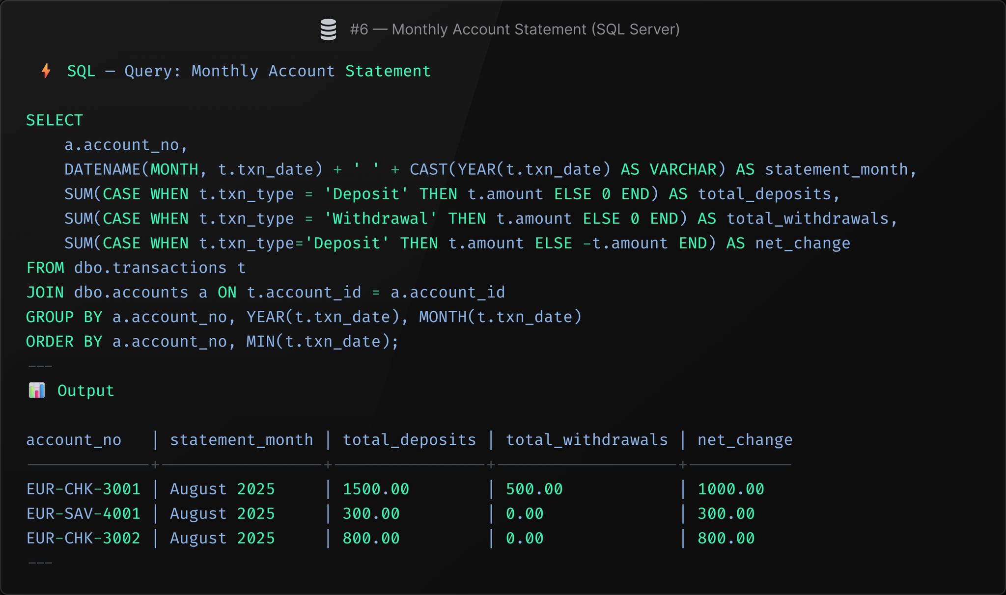Screen dimensions: 1006x595
Task: Click the SELECT keyword line
Action: tap(55, 120)
